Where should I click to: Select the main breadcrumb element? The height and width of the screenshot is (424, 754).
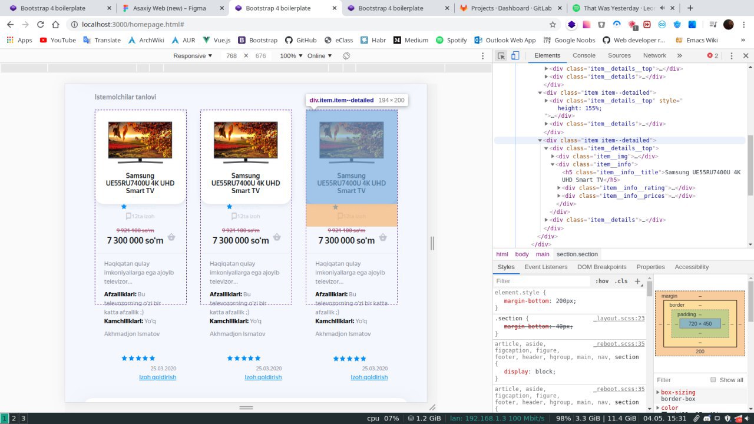543,254
